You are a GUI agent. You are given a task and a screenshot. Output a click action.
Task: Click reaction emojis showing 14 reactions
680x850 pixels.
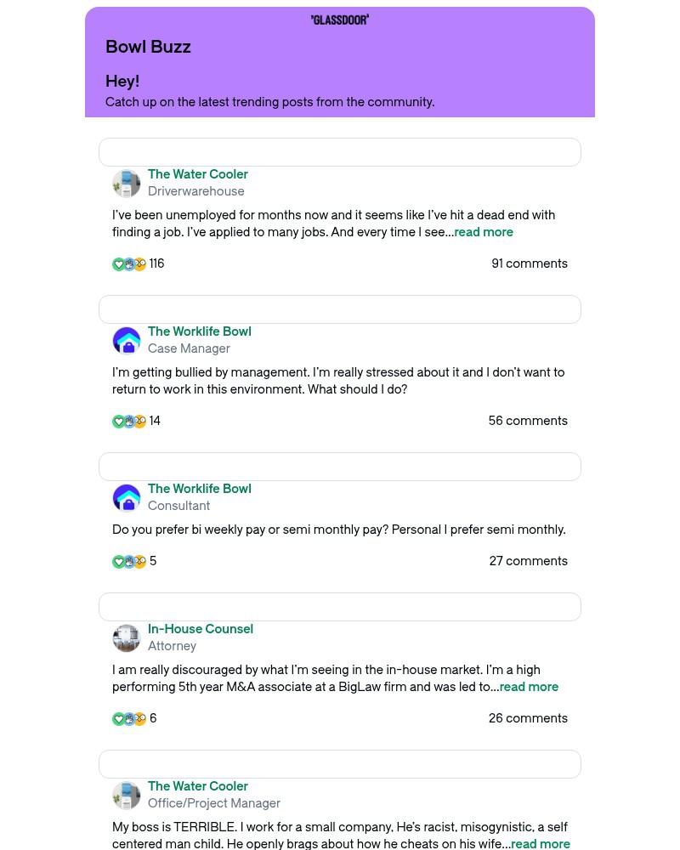point(129,422)
